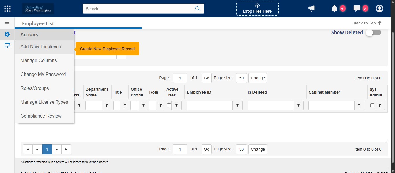This screenshot has width=395, height=173.
Task: Open the user account profile icon
Action: point(379,8)
